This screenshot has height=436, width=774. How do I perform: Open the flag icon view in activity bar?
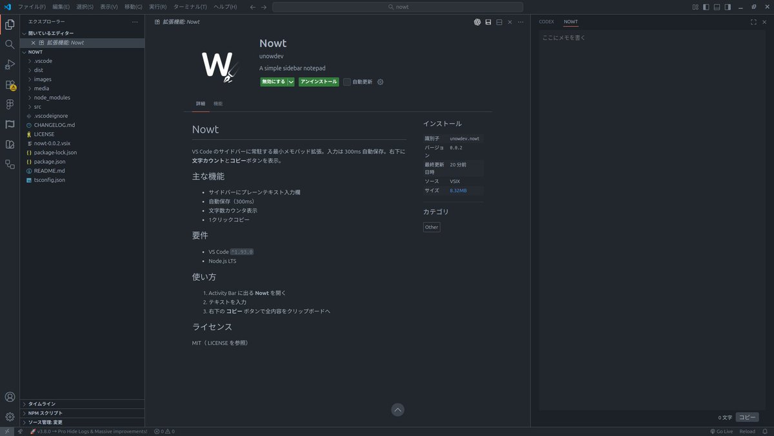pos(10,124)
